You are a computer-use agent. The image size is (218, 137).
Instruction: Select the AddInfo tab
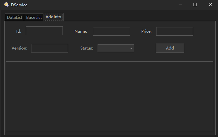coord(53,17)
